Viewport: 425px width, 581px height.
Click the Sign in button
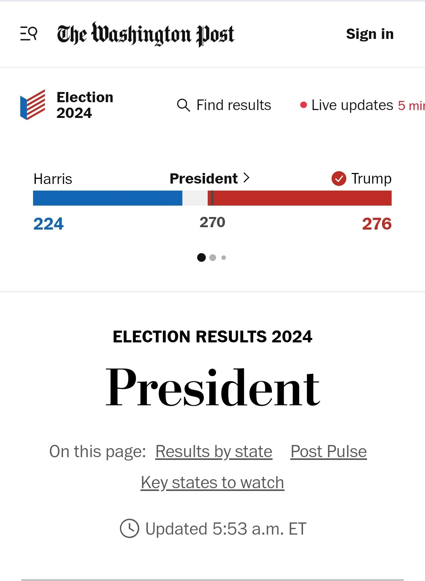pyautogui.click(x=370, y=34)
